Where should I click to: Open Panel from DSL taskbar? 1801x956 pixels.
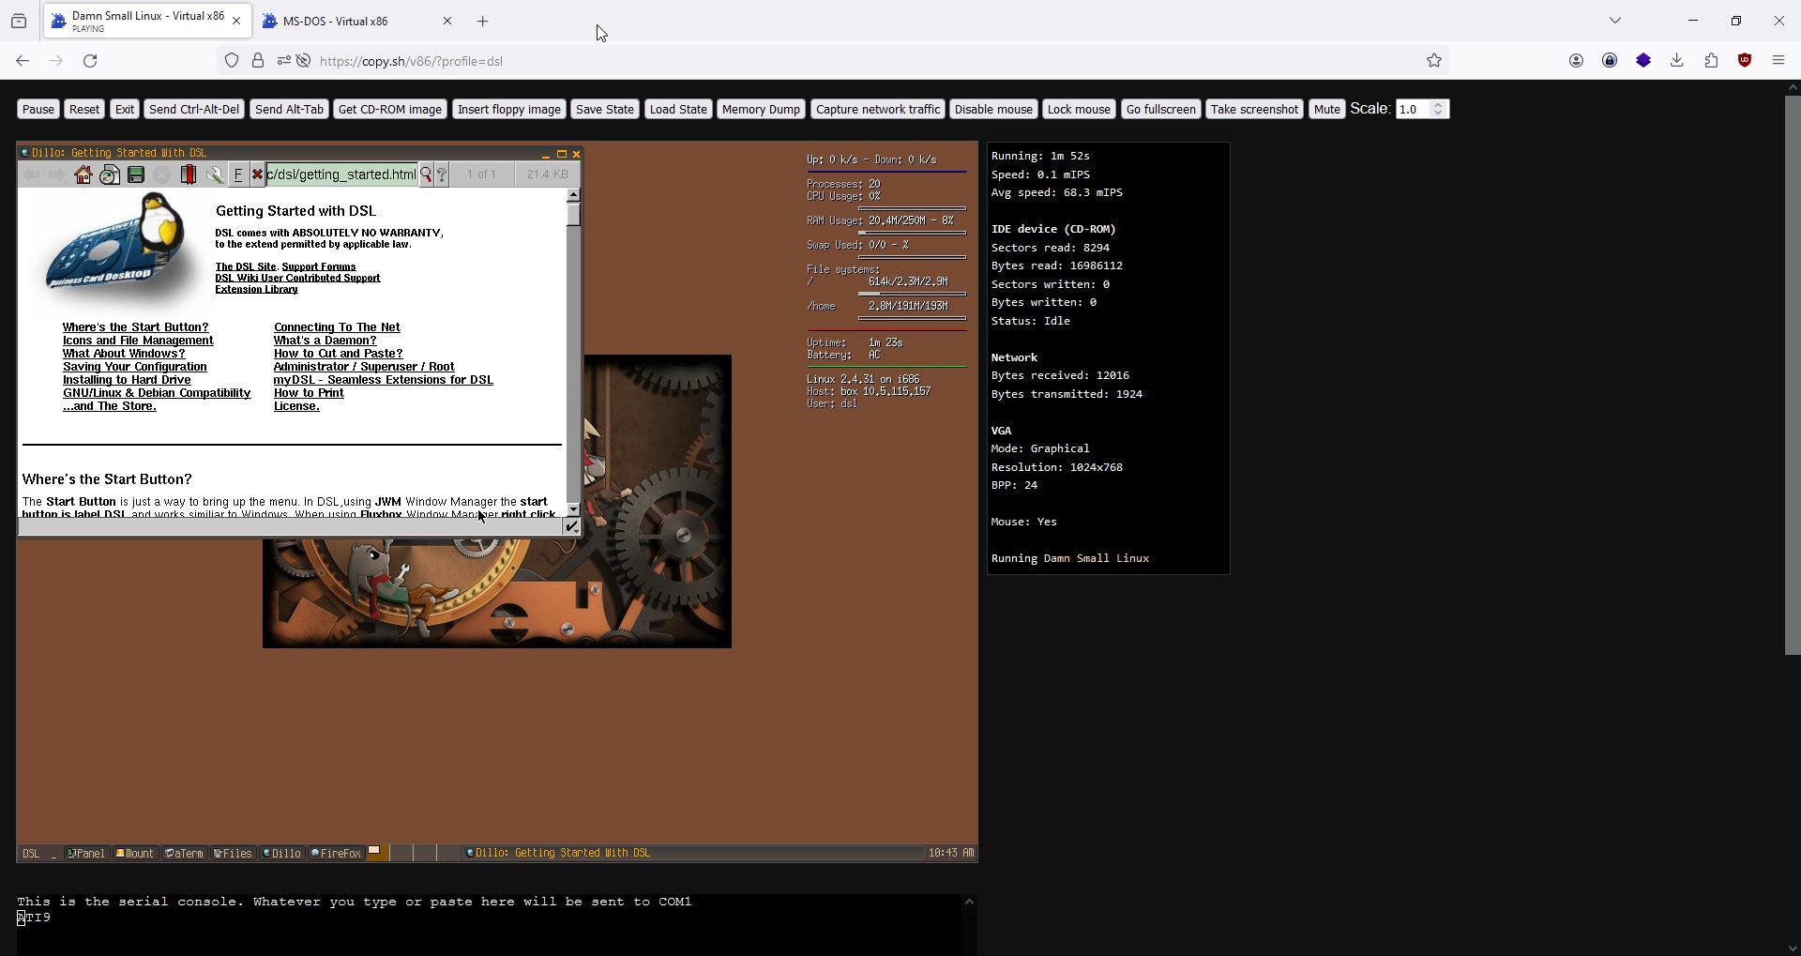(x=85, y=853)
